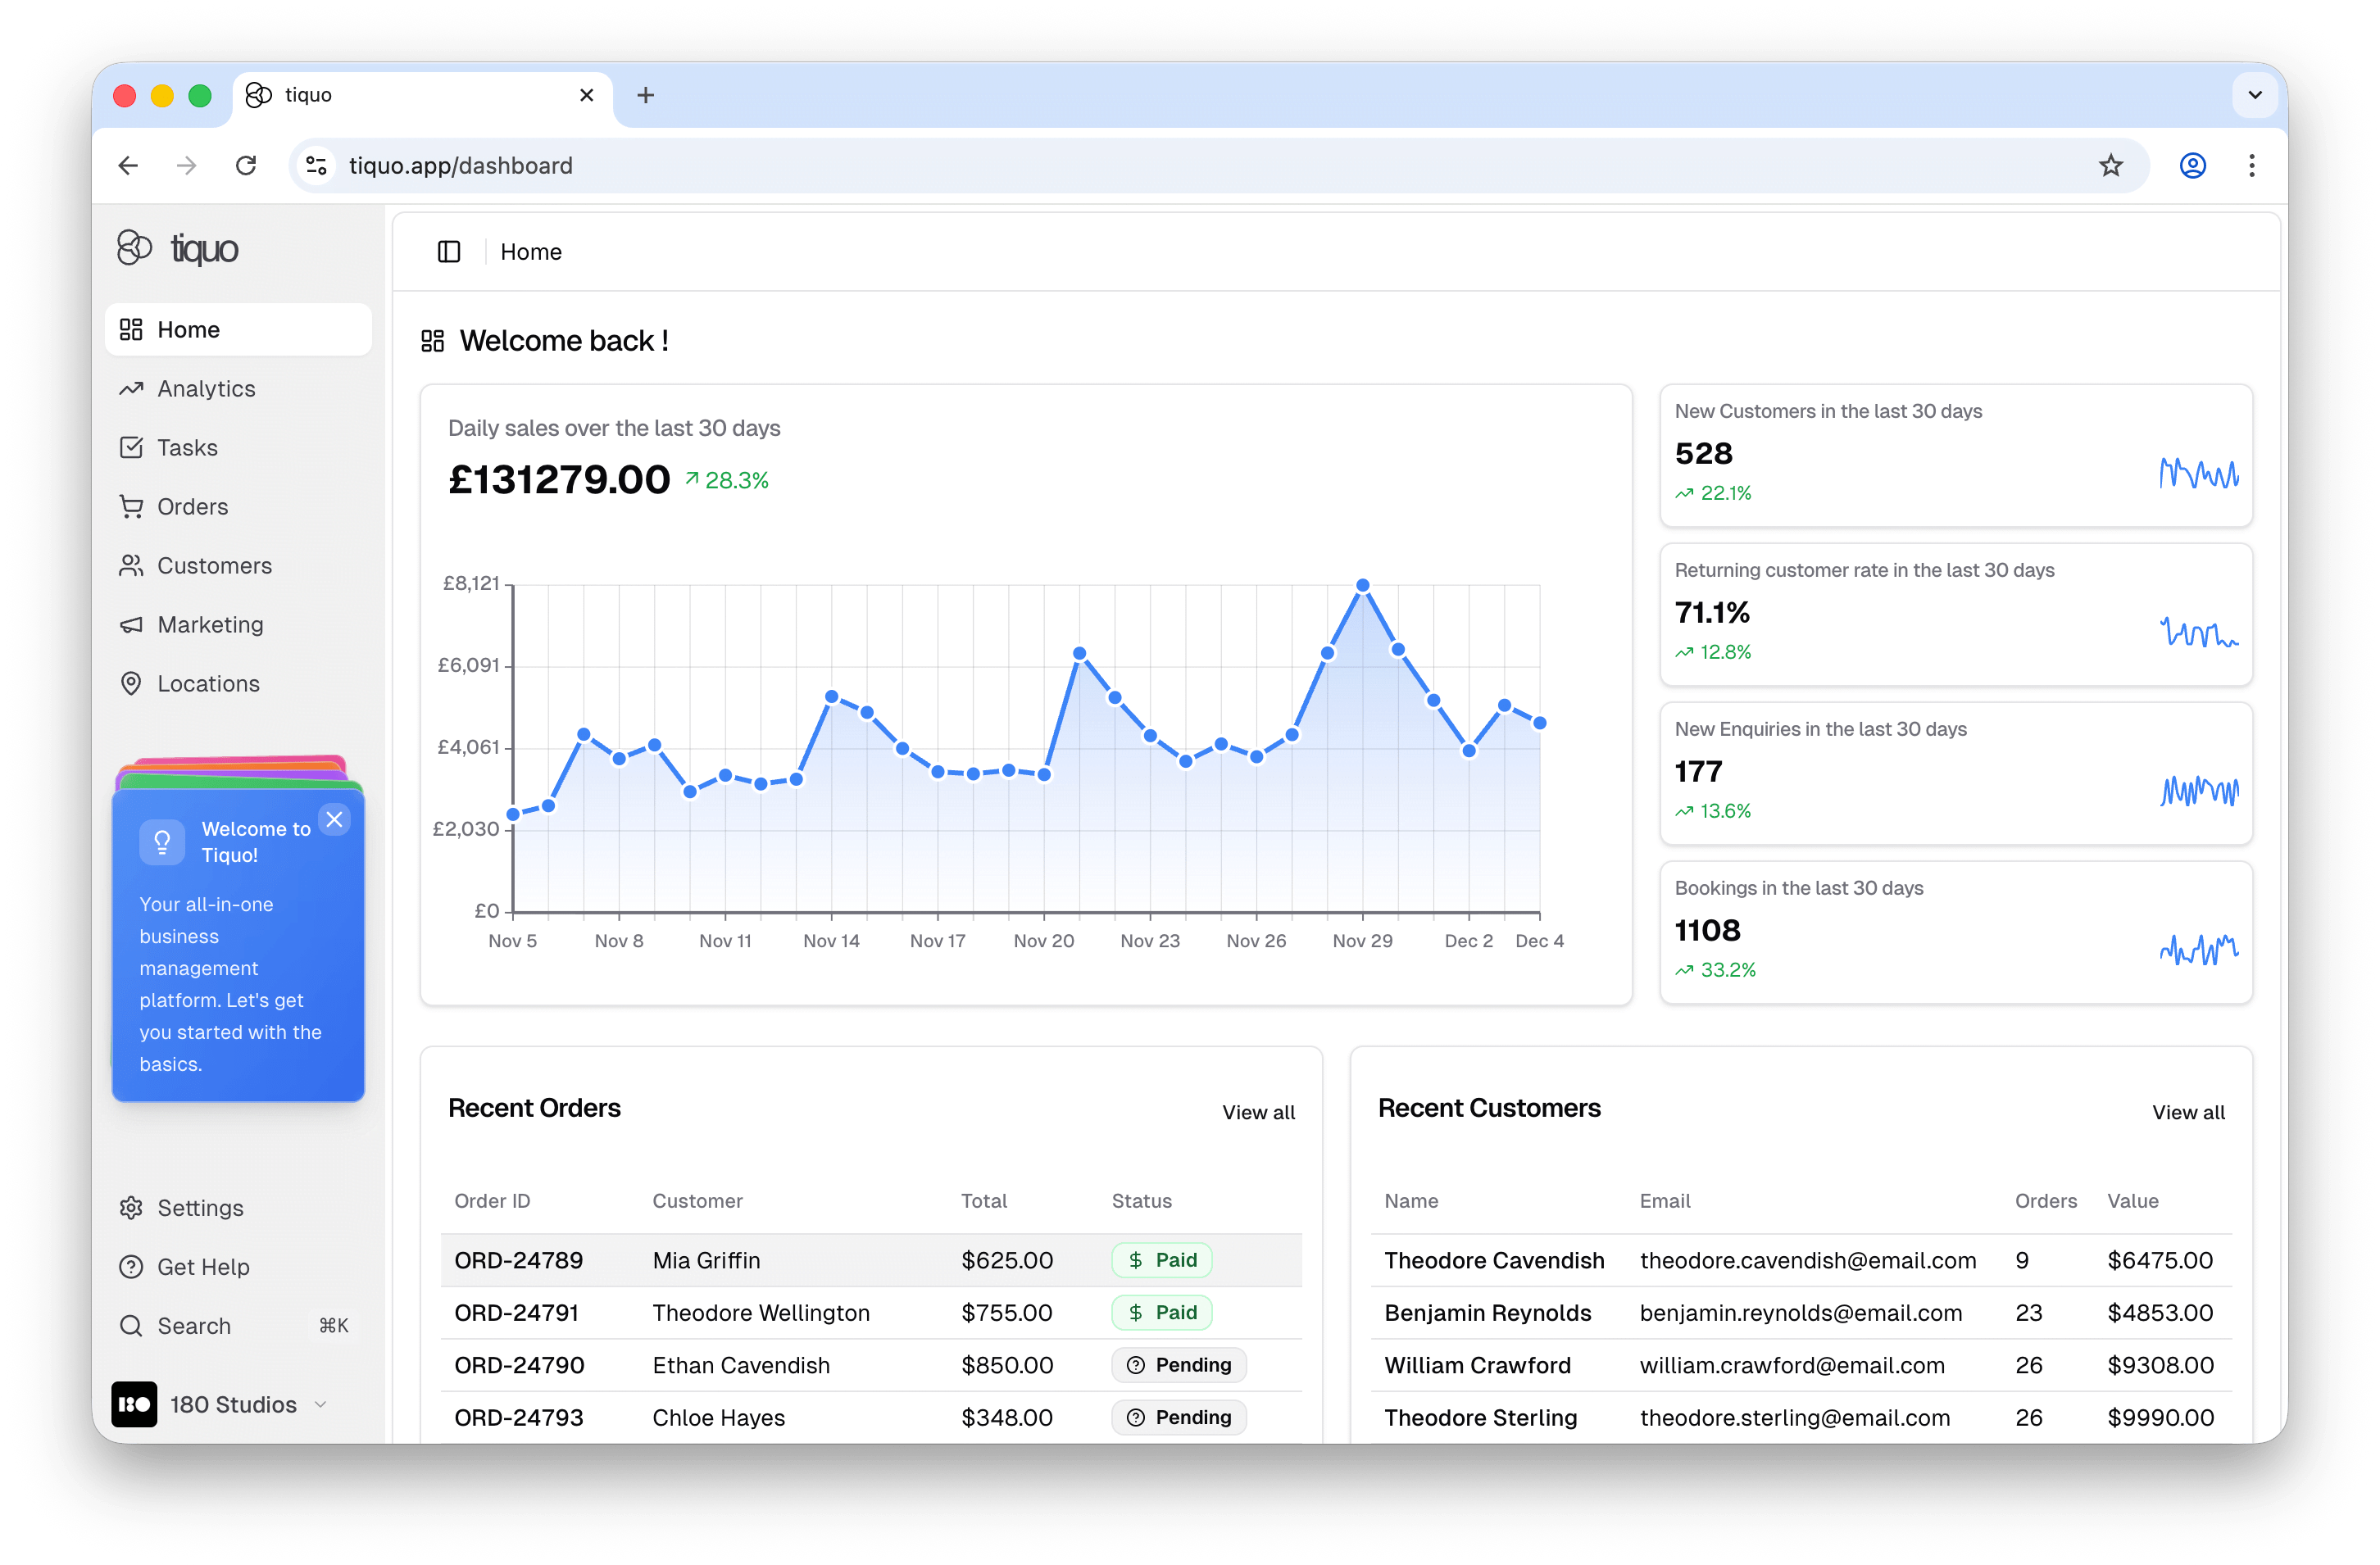Screen dimensions: 2380x1565
Task: Open Settings using the gear icon
Action: pyautogui.click(x=131, y=1208)
